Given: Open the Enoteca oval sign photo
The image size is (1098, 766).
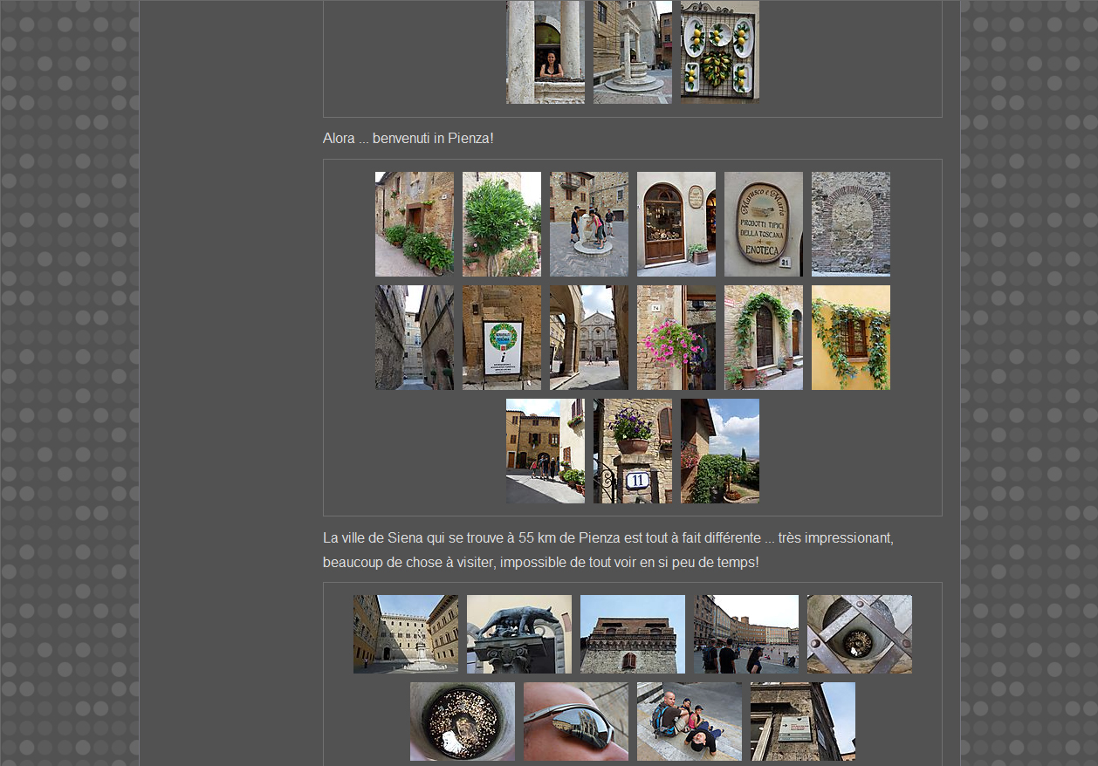Looking at the screenshot, I should (764, 224).
